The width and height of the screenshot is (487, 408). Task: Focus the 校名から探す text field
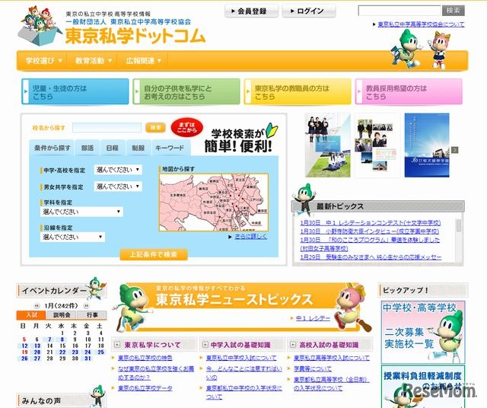107,127
